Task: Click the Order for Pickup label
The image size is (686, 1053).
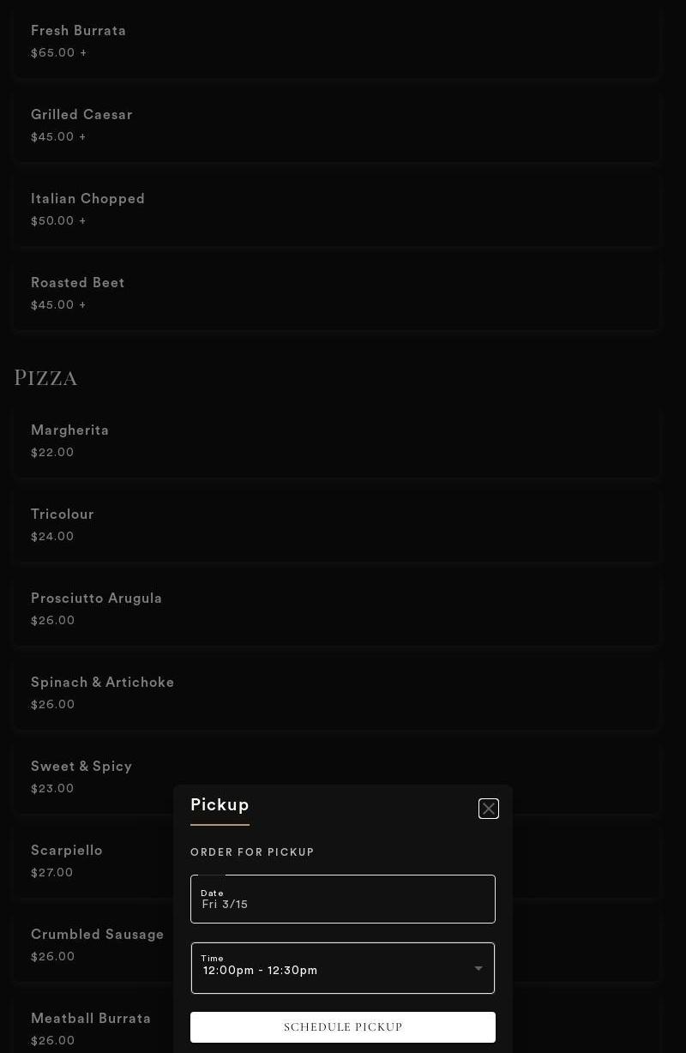Action: 252,852
